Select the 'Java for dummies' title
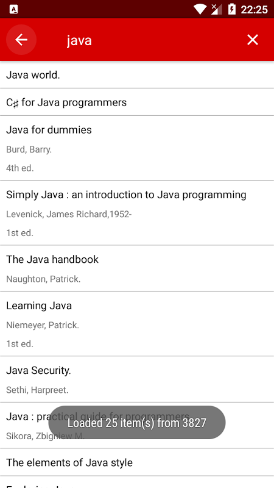Screen dimensions: 274x488 [x=49, y=130]
